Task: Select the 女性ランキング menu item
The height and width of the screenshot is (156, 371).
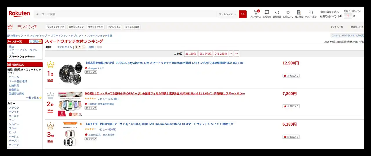Action: (x=96, y=27)
